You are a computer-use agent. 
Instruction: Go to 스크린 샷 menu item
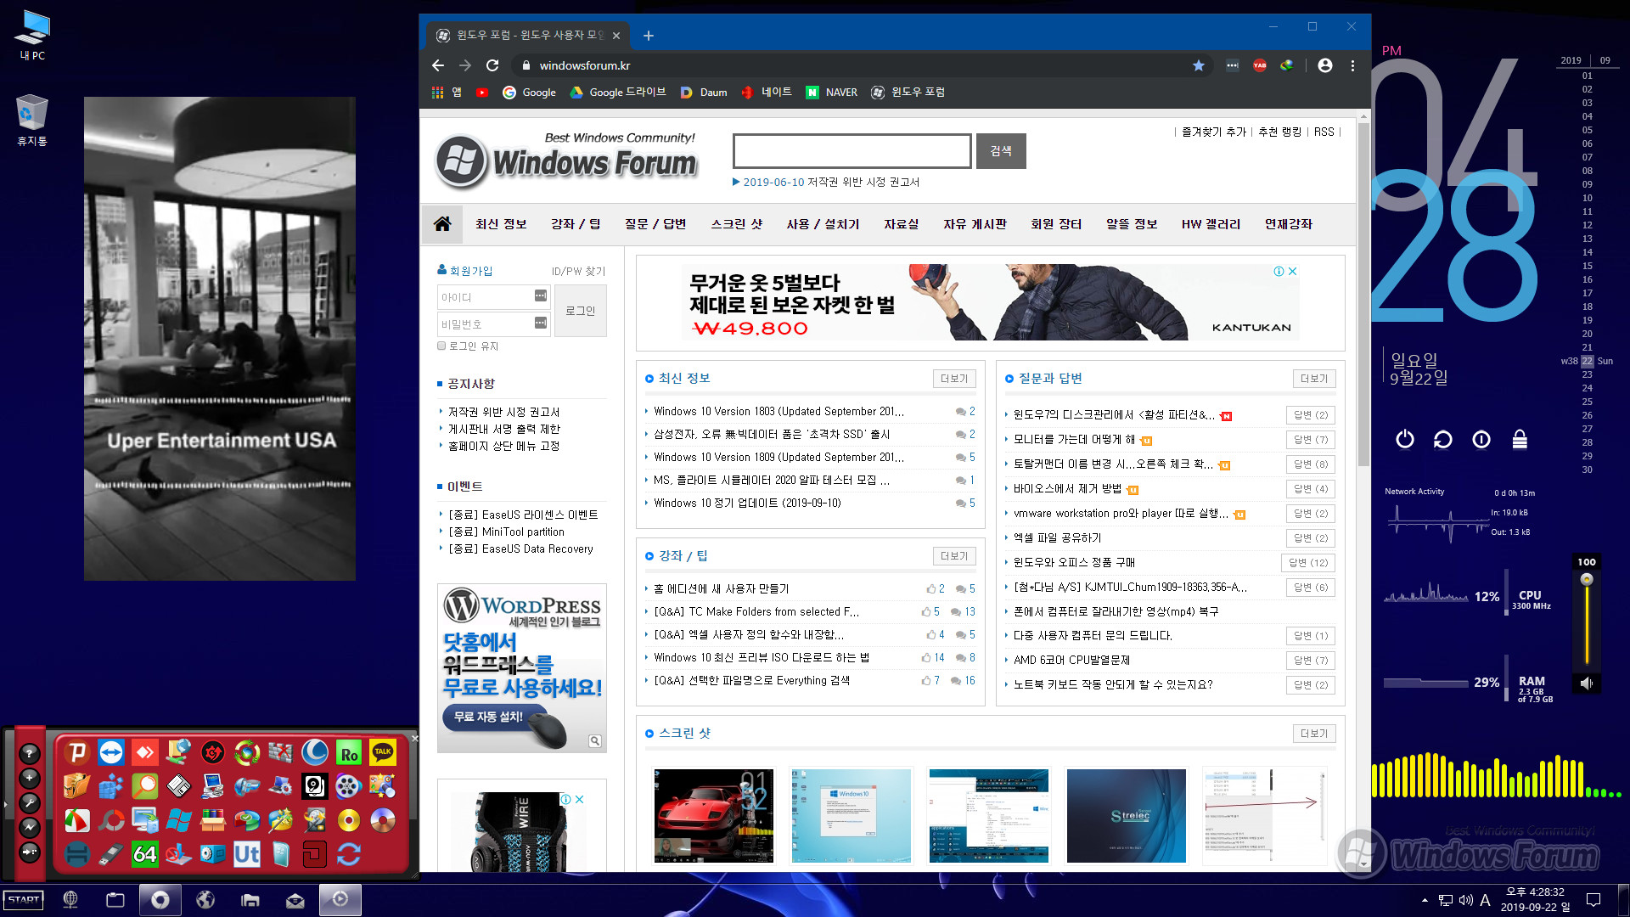point(737,224)
